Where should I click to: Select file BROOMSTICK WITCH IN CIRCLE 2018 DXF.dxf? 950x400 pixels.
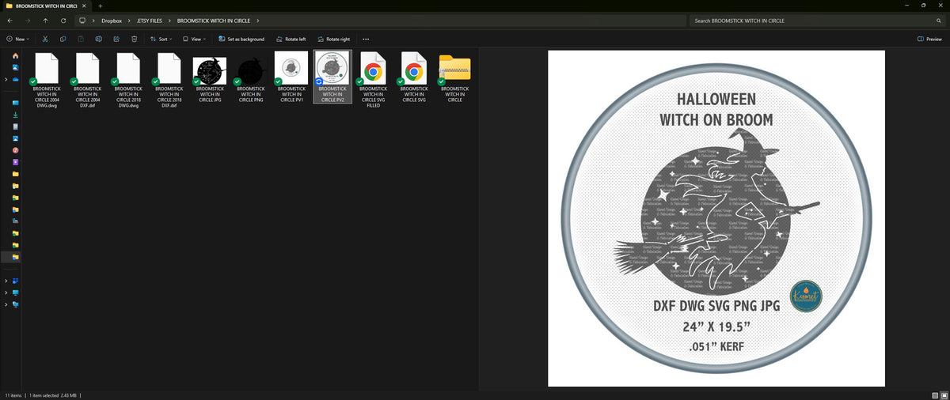pyautogui.click(x=169, y=79)
